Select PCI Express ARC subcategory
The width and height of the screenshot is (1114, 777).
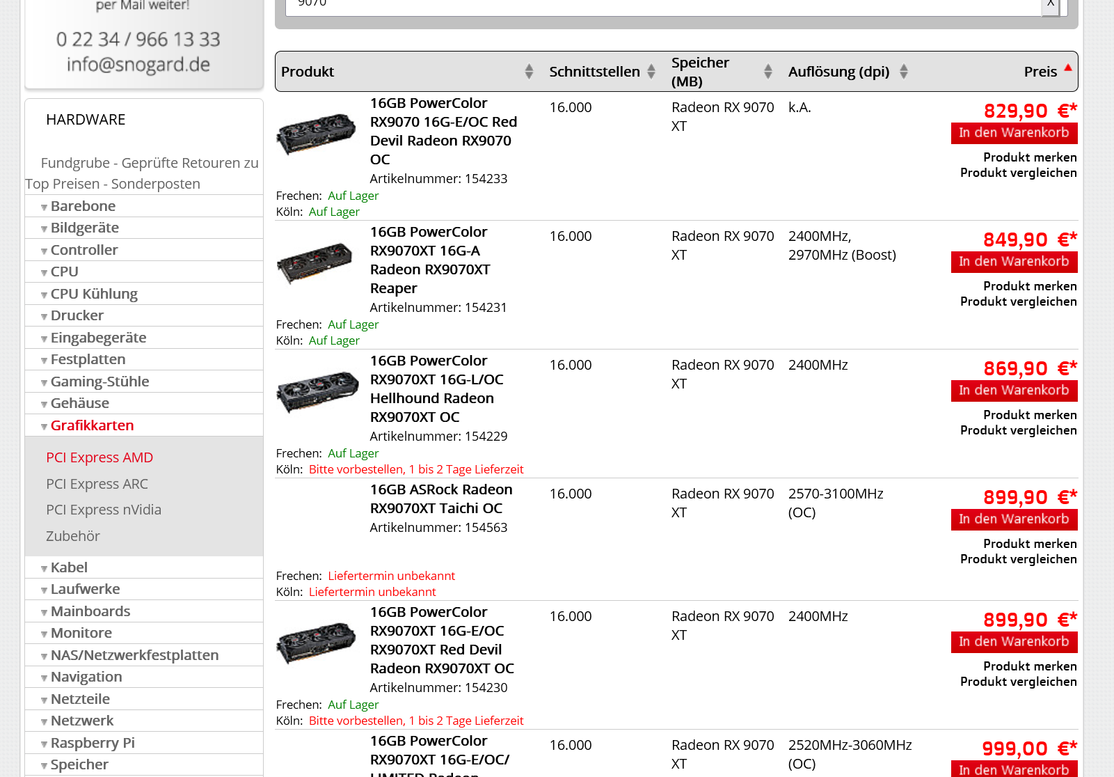tap(97, 484)
